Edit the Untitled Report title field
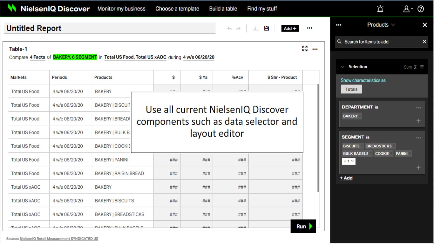Viewport: 434px width, 244px height. click(110, 28)
